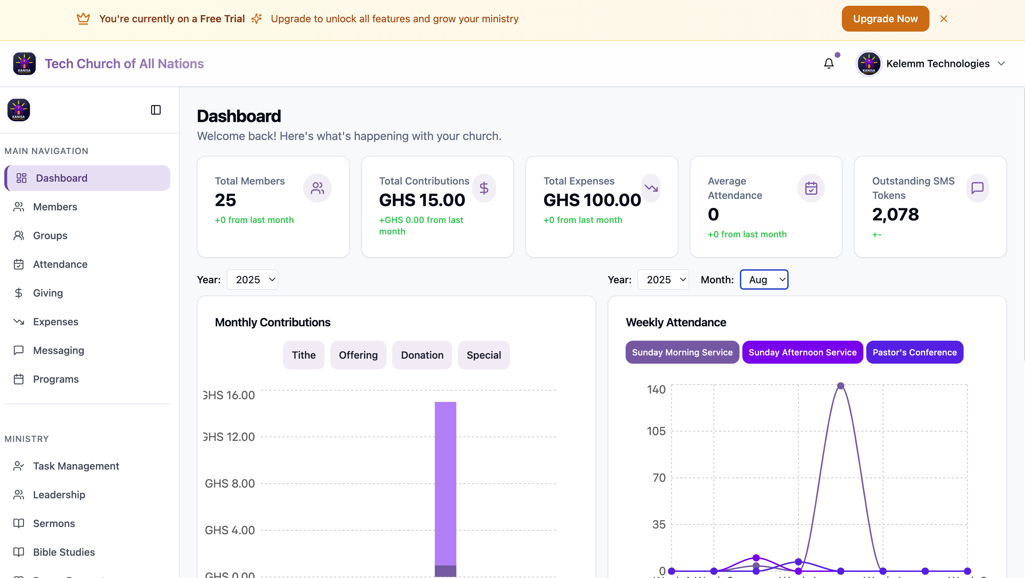The image size is (1025, 578).
Task: Open the Monthly Contributions year dropdown
Action: click(x=252, y=280)
